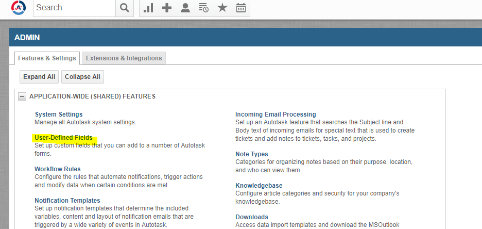Click the ADMIN page title
This screenshot has width=482, height=229.
pos(27,38)
